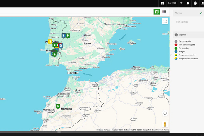The image size is (204, 136).
Task: Toggle fullscreen map view
Action: 165,21
